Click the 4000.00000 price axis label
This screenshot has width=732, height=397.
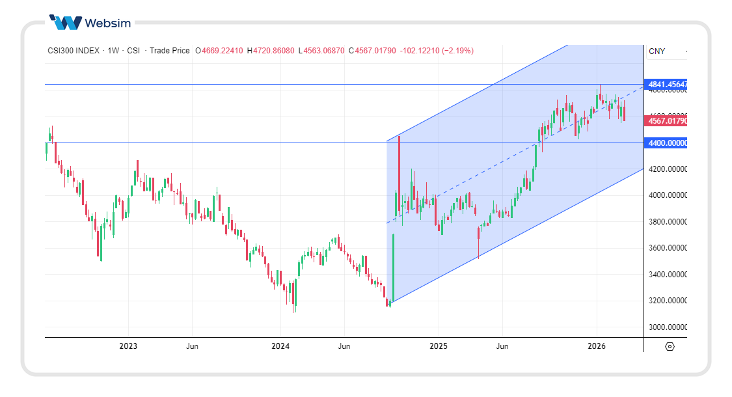point(667,195)
